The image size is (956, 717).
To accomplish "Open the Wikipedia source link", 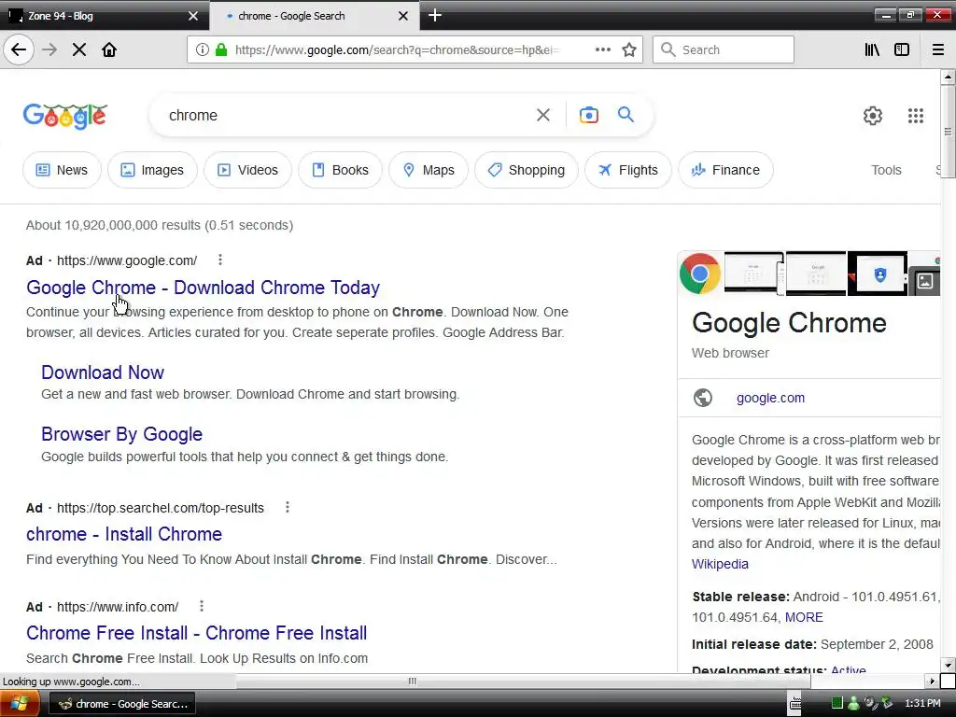I will coord(720,564).
